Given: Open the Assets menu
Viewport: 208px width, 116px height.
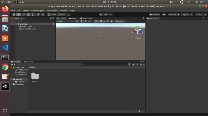Looking at the screenshot, I should (26, 10).
